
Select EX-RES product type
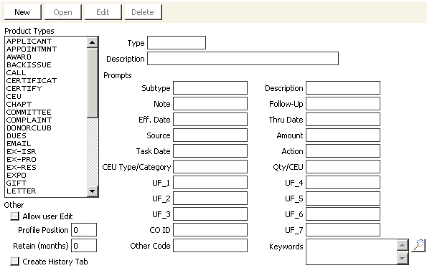click(22, 168)
